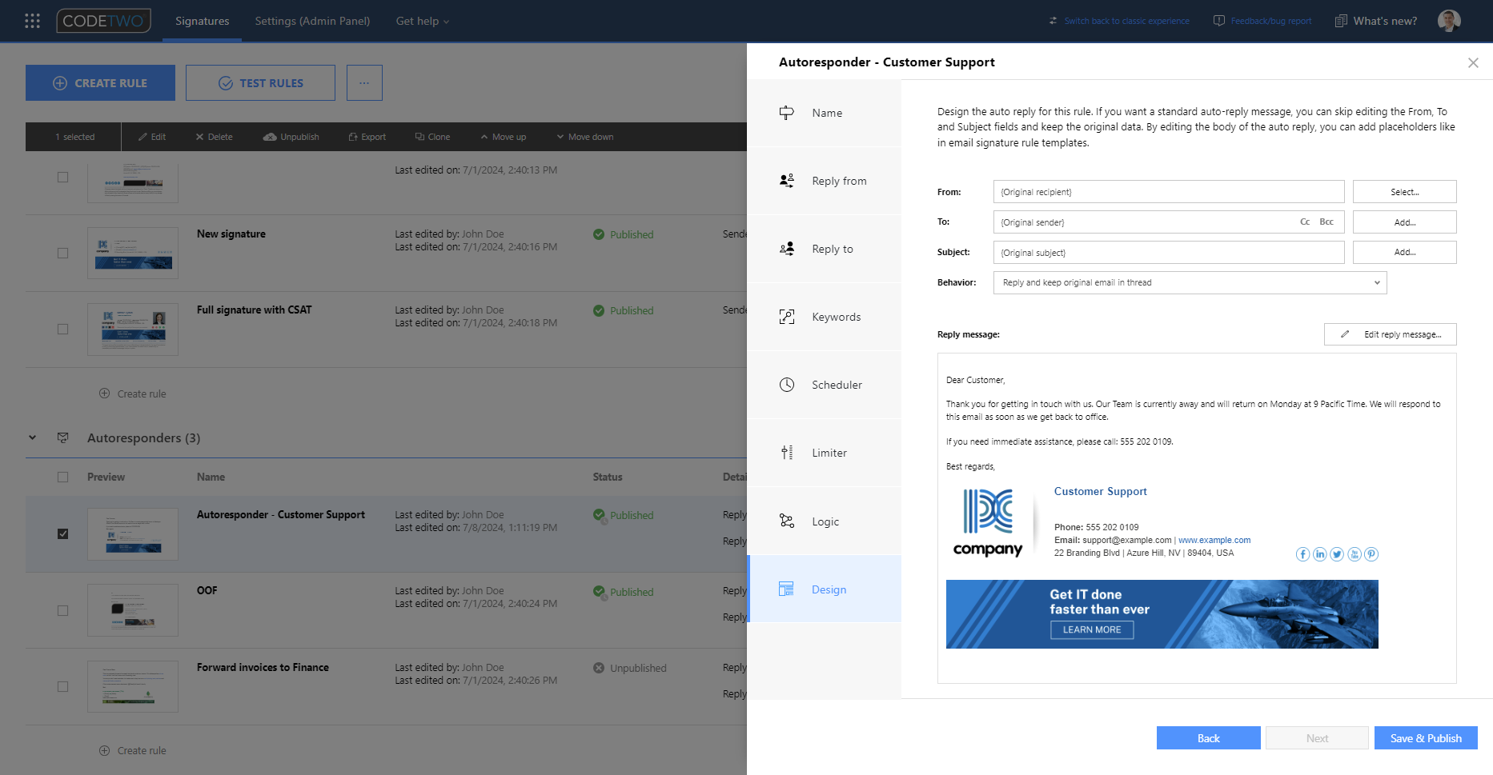Open the Keywords settings icon
Viewport: 1493px width, 775px height.
pyautogui.click(x=786, y=316)
